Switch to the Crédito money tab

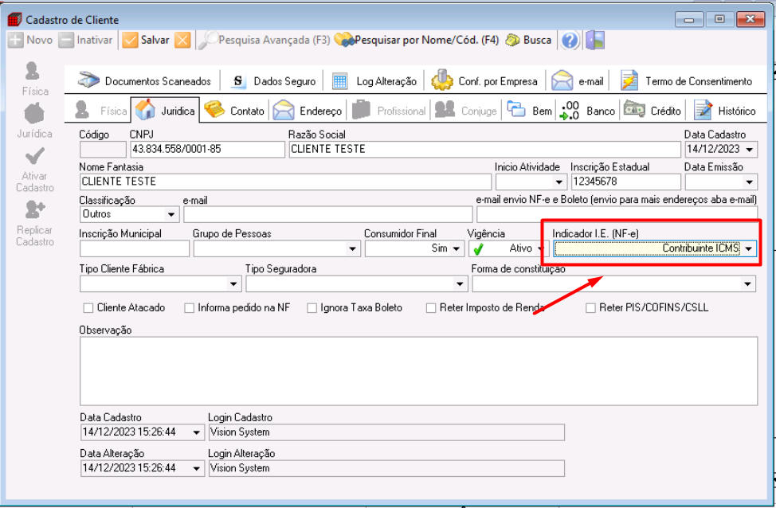653,111
